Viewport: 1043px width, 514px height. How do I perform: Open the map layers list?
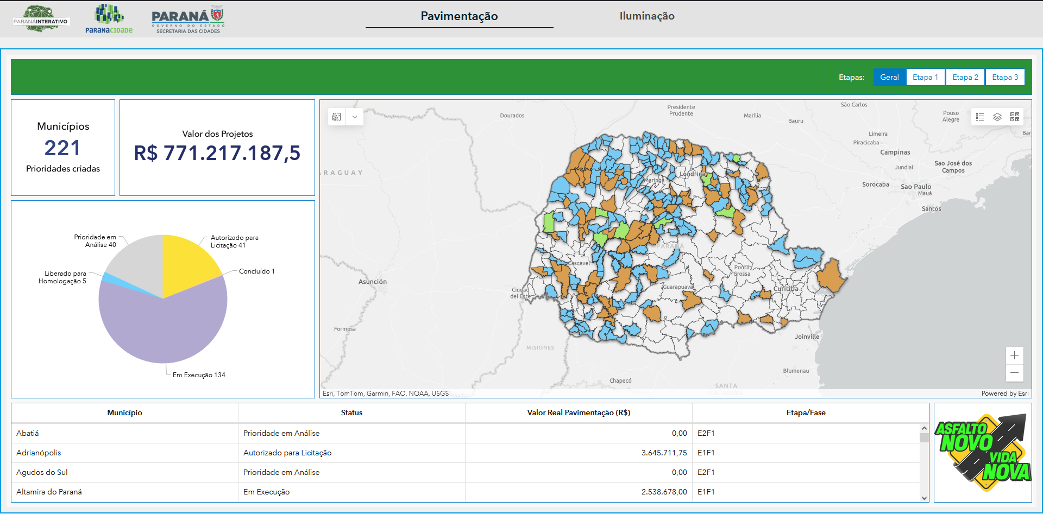pos(997,117)
